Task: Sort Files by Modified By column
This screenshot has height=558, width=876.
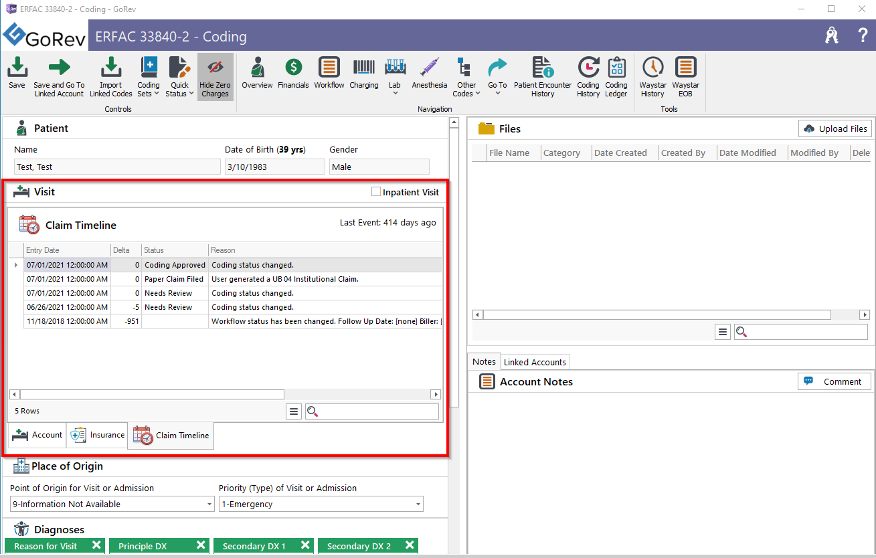Action: click(818, 153)
